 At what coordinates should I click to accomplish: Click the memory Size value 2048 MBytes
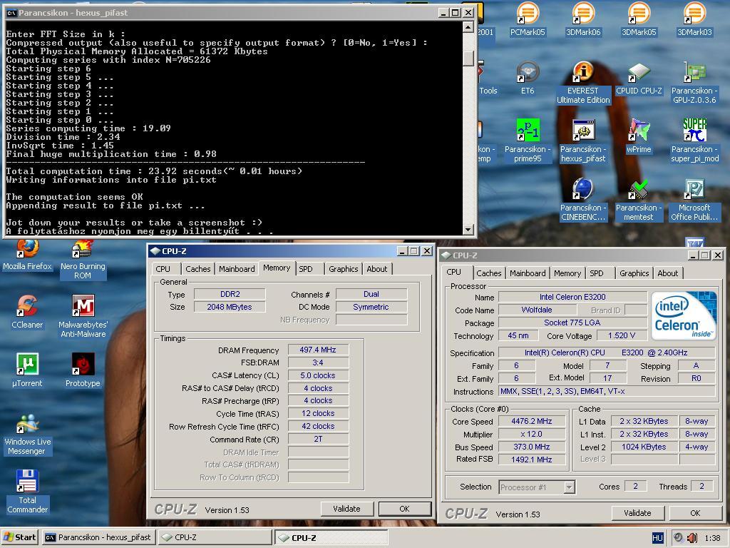[x=230, y=307]
